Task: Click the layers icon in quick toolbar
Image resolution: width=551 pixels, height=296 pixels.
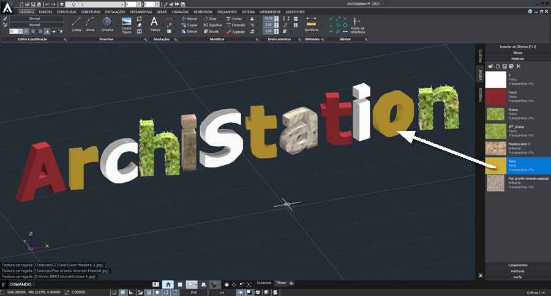Action: pos(61,4)
